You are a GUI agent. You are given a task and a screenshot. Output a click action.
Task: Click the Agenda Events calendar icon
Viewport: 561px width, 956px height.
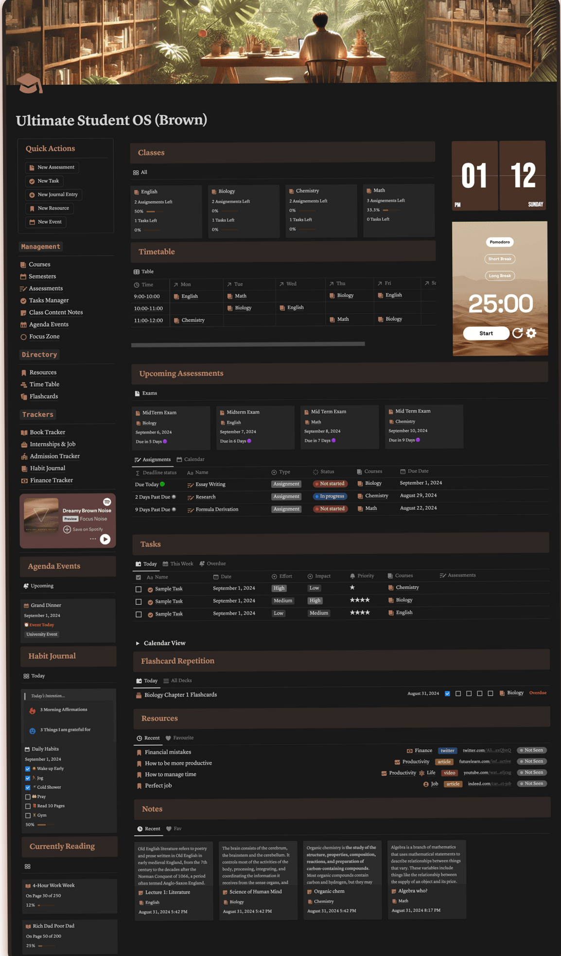click(x=23, y=324)
